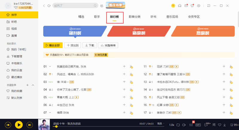
Task: Add song 03 谁 洋澜一 to playlist
Action: coord(124,82)
